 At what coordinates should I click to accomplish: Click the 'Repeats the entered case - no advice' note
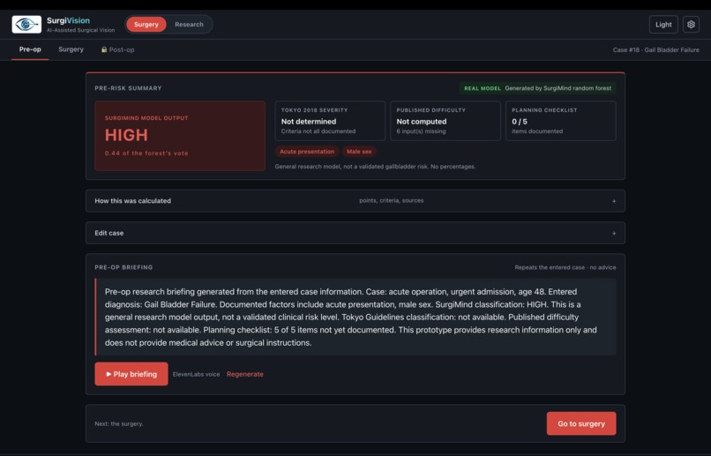[565, 267]
